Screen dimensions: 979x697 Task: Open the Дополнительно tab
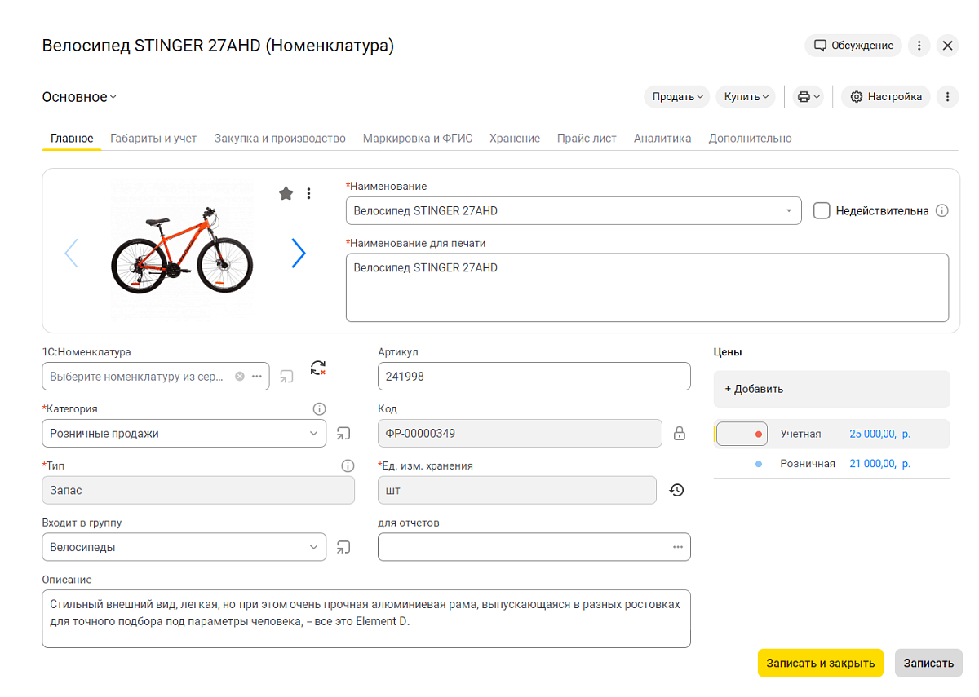tap(750, 139)
